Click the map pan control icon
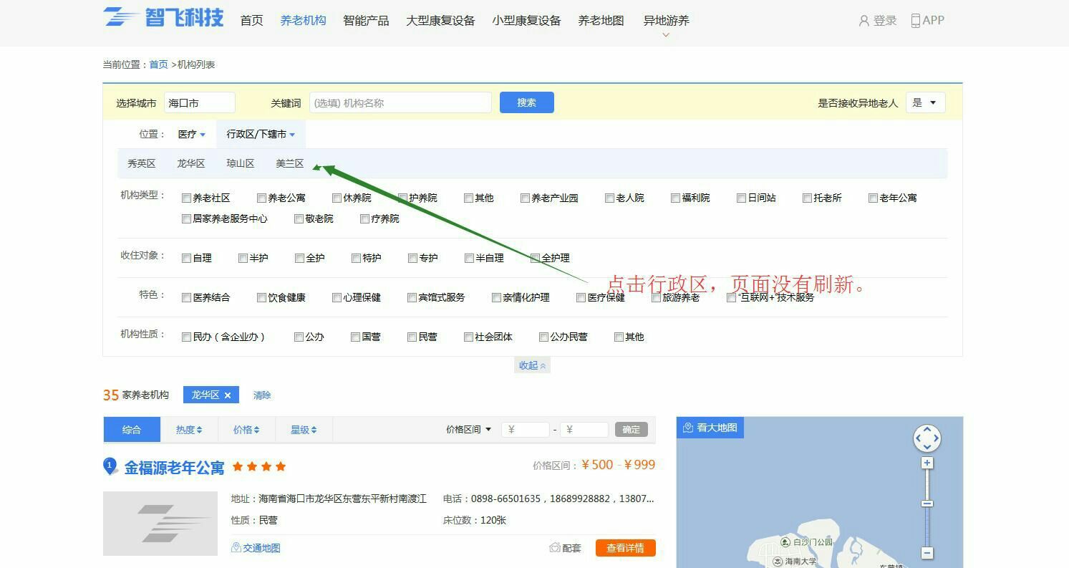The image size is (1069, 568). [927, 438]
